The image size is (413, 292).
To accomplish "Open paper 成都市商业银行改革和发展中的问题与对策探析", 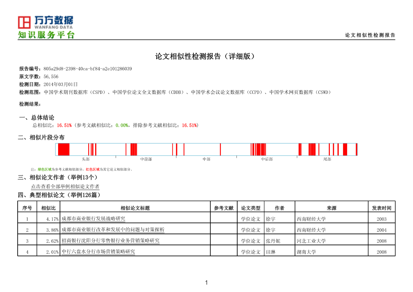I will point(113,229).
